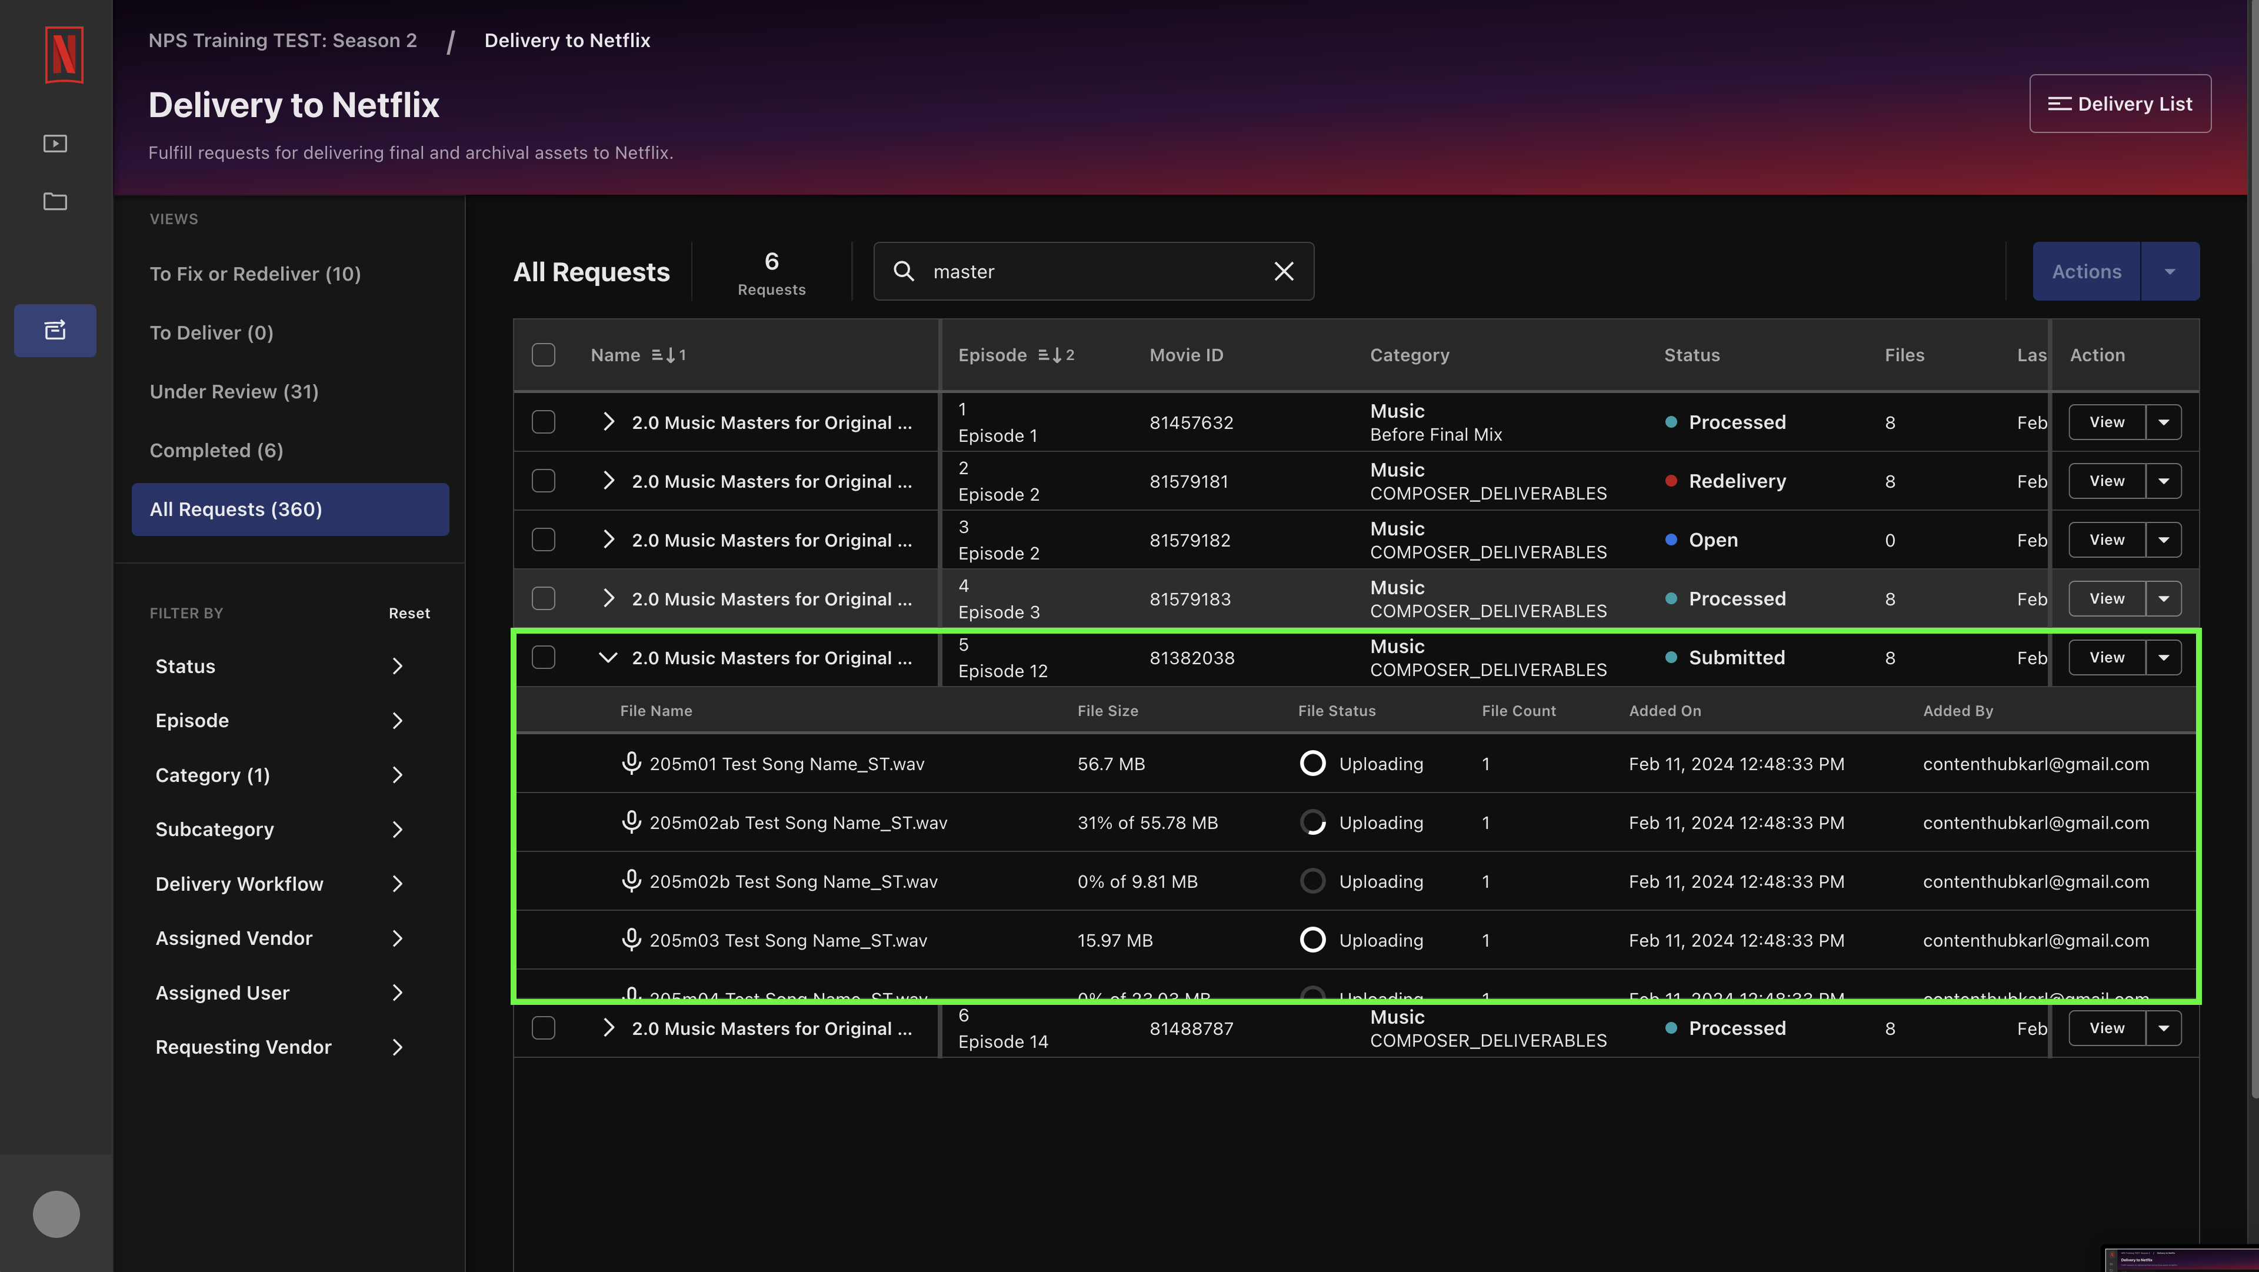This screenshot has height=1272, width=2259.
Task: Open View dropdown arrow for Open status row
Action: (x=2164, y=540)
